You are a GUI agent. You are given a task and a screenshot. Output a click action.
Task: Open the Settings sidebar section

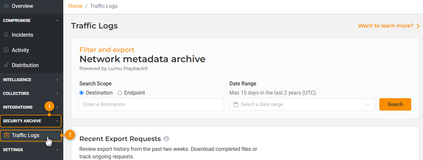31,150
